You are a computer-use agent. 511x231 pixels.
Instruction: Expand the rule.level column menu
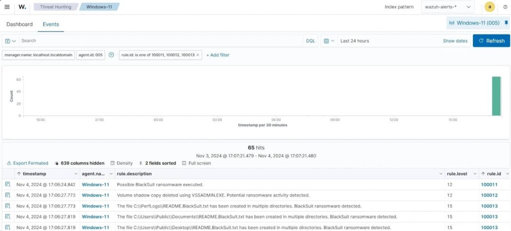(475, 174)
